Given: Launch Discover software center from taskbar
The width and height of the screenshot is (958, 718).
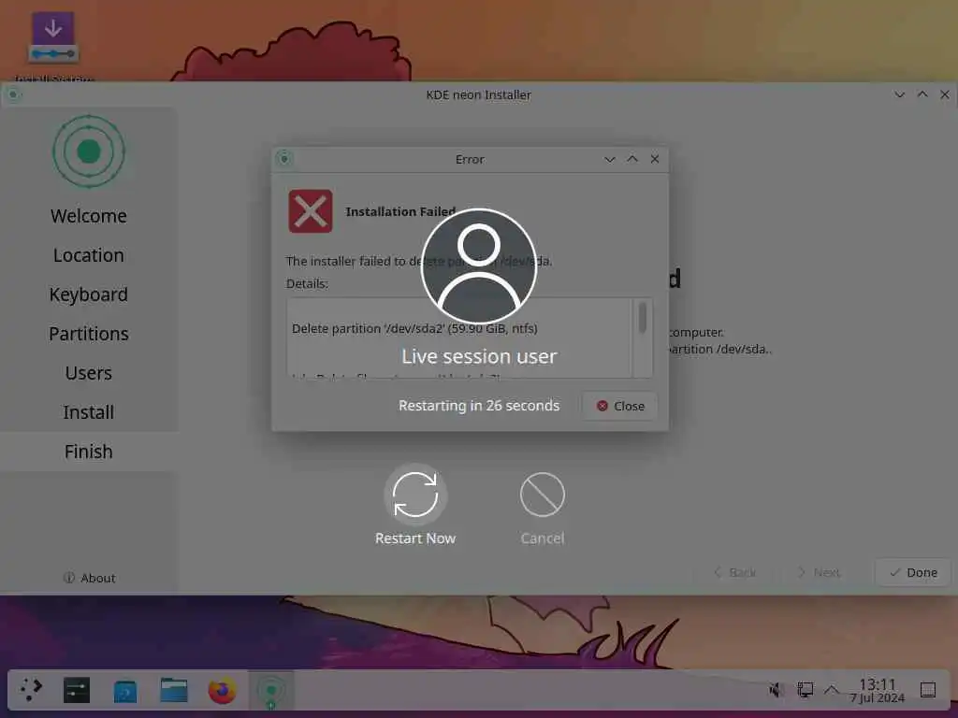Looking at the screenshot, I should [125, 690].
